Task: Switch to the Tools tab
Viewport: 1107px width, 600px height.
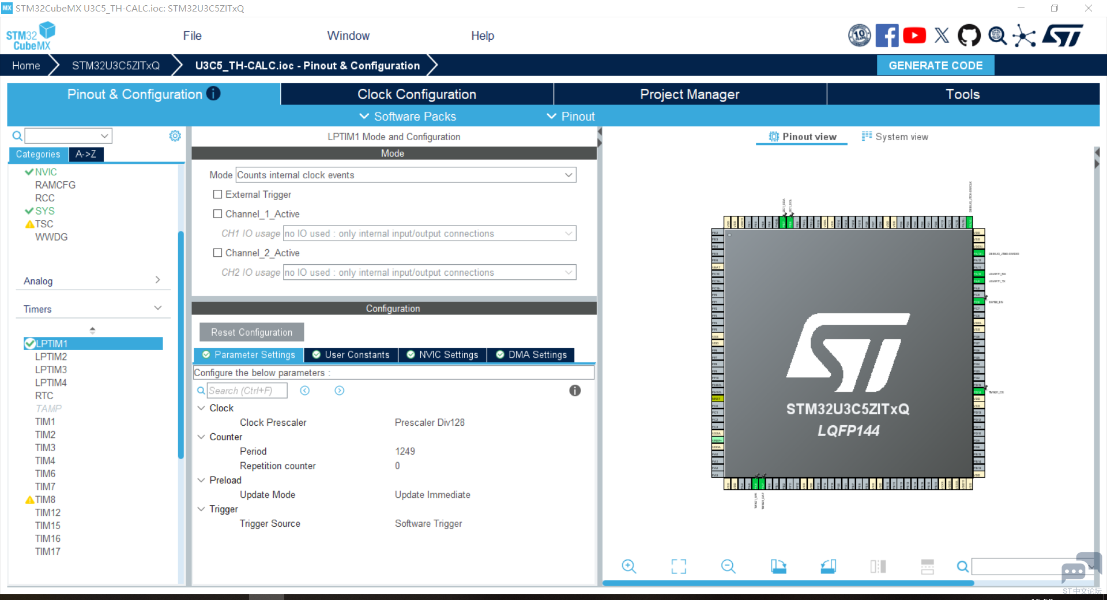Action: (963, 94)
